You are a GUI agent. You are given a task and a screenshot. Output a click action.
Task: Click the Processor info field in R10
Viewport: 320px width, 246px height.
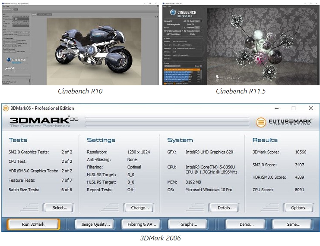click(x=21, y=17)
